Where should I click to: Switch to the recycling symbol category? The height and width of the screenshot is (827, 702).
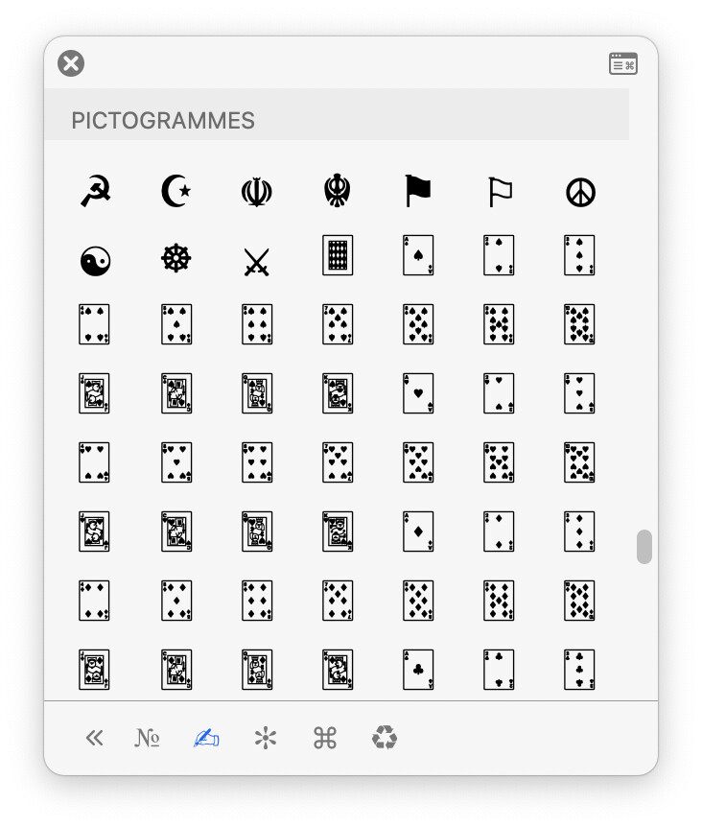tap(385, 738)
